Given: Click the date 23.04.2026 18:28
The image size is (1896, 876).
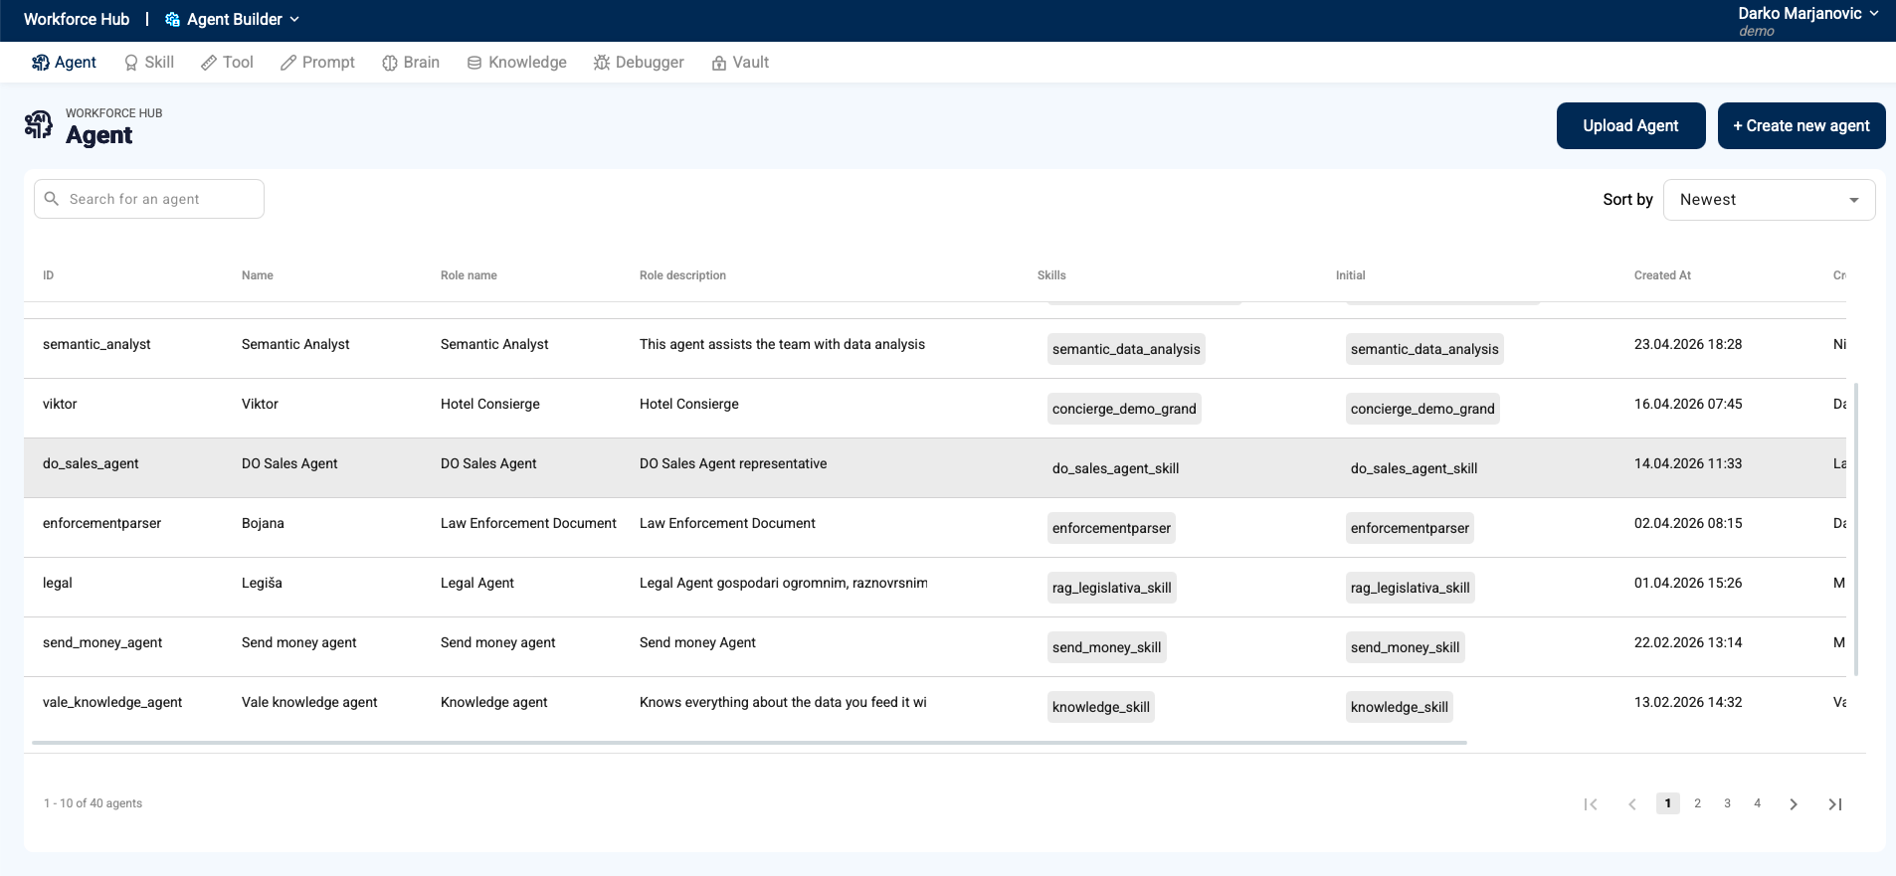Looking at the screenshot, I should click(x=1688, y=344).
